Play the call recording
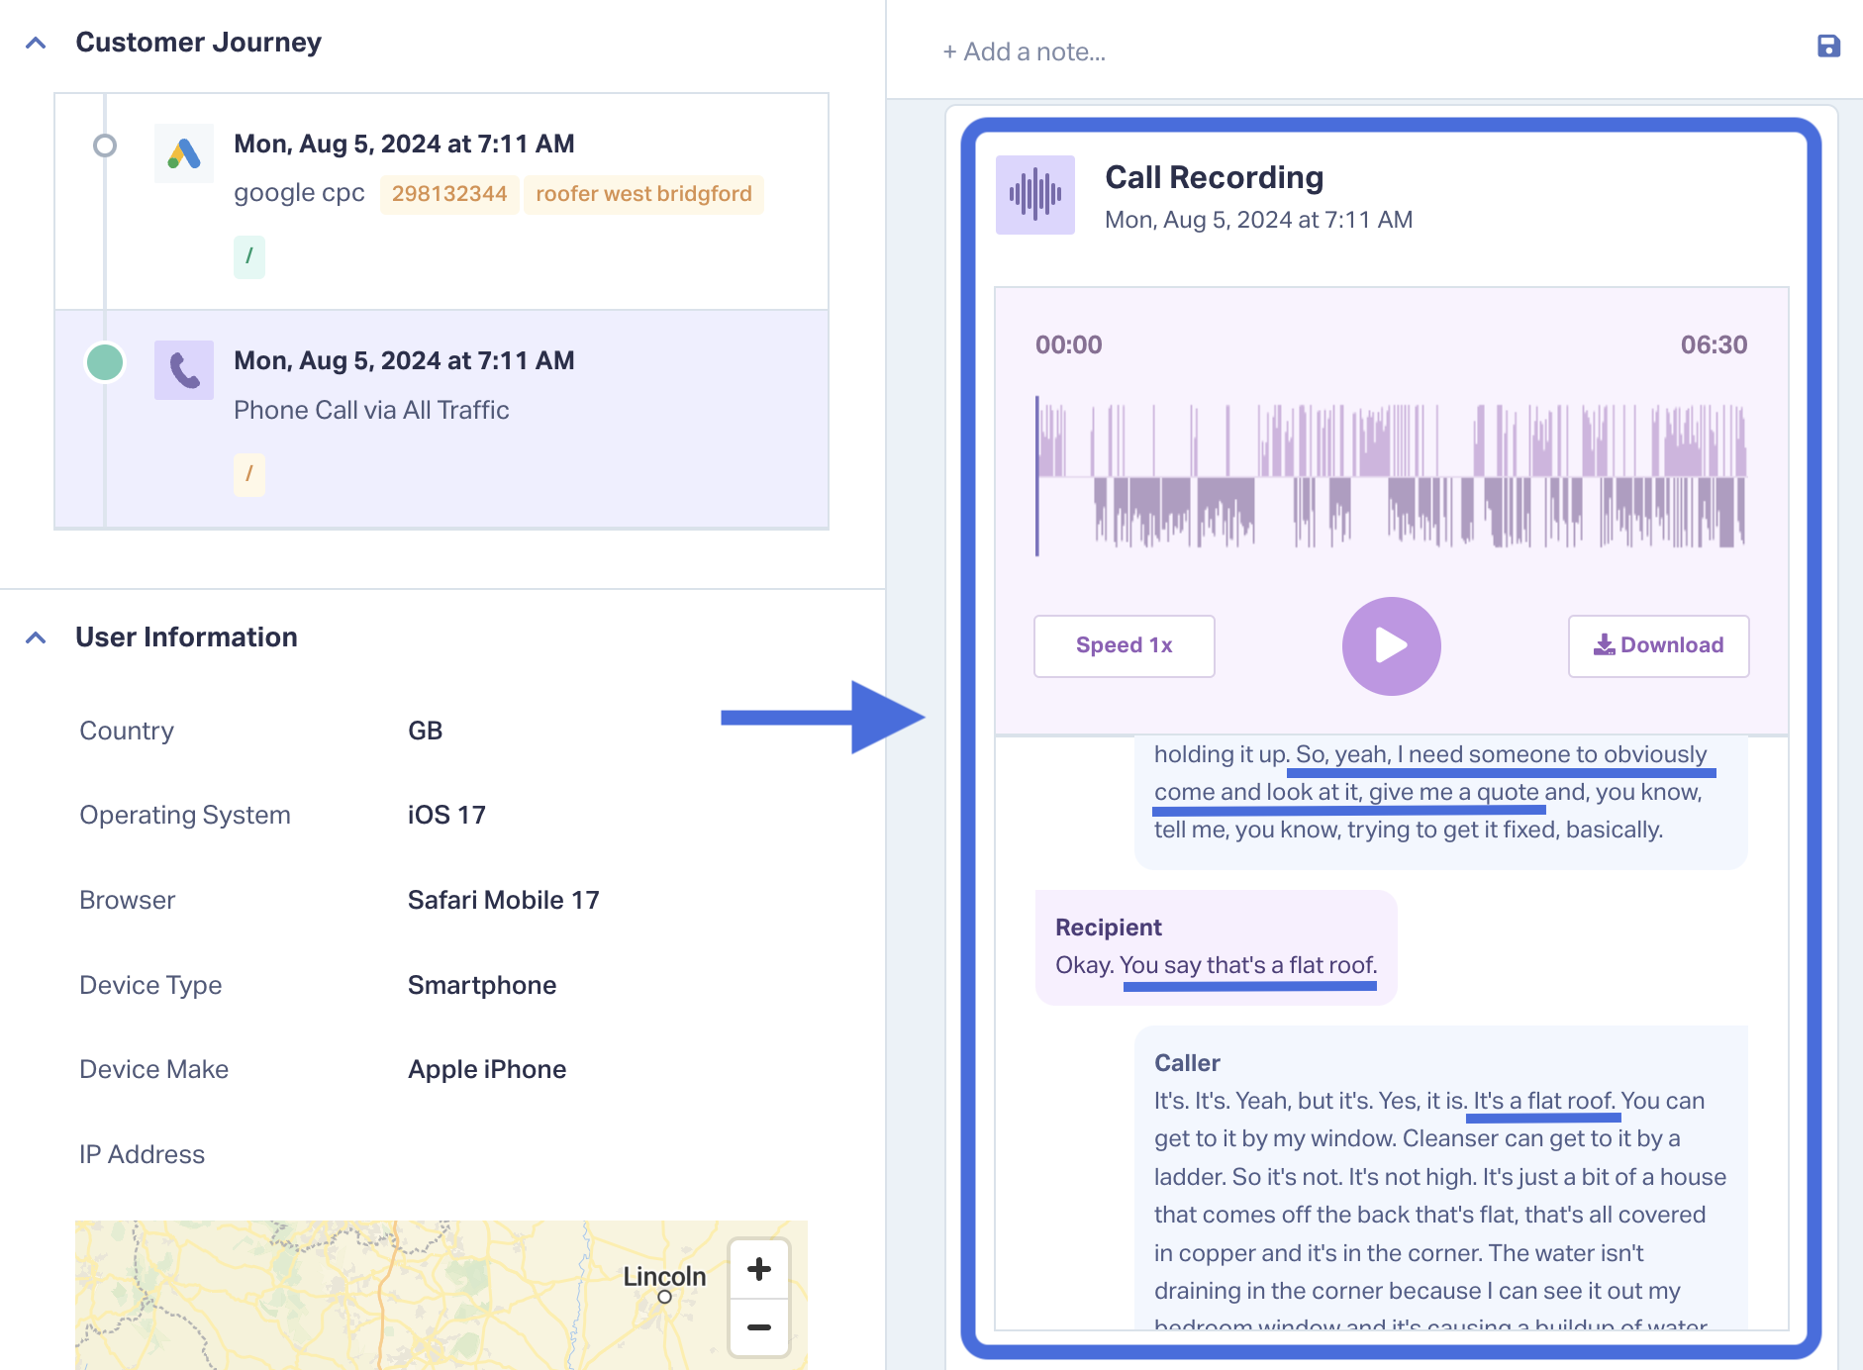This screenshot has width=1863, height=1370. pos(1391,645)
